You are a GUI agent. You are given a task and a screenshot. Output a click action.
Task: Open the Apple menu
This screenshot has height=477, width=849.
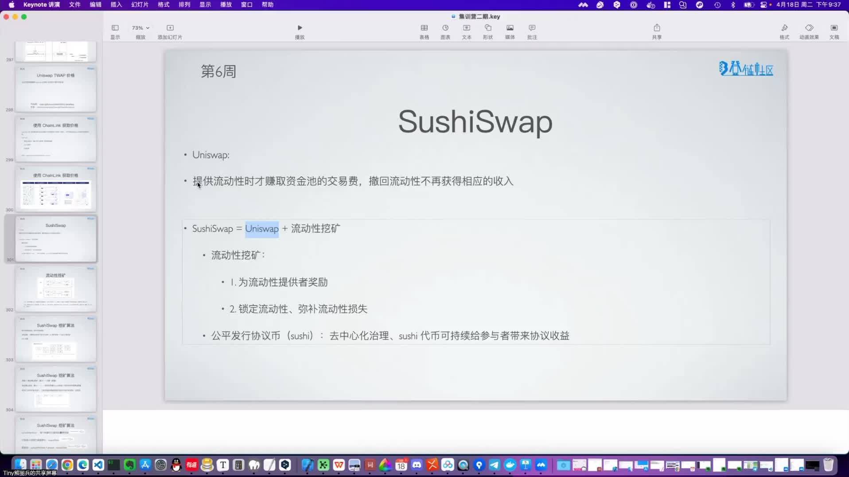[x=12, y=4]
